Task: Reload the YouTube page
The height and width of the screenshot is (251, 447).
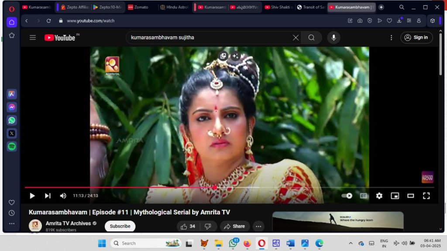Action: (49, 21)
